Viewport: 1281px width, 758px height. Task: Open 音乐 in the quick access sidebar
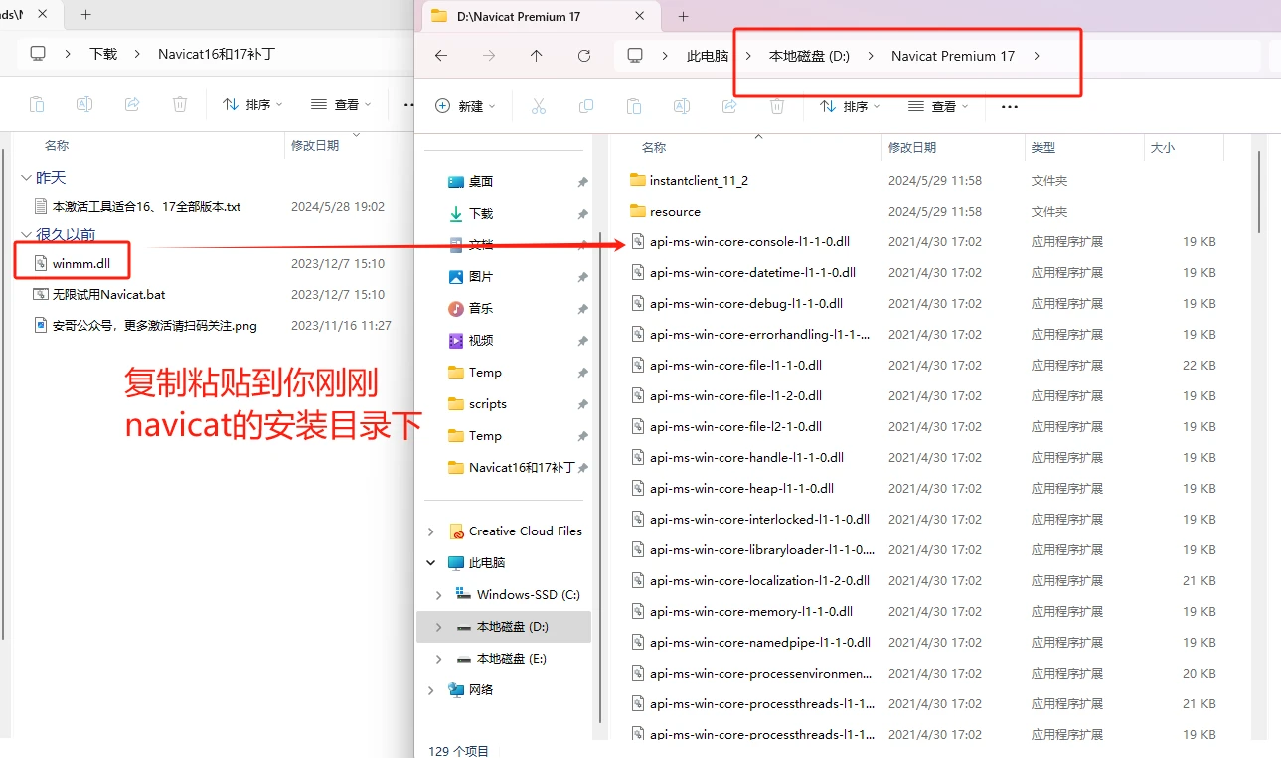(x=481, y=309)
